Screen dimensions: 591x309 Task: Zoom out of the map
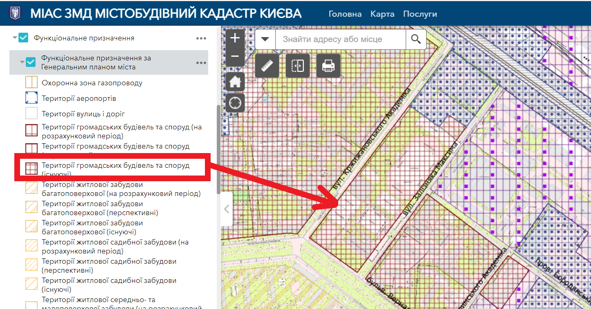[235, 57]
